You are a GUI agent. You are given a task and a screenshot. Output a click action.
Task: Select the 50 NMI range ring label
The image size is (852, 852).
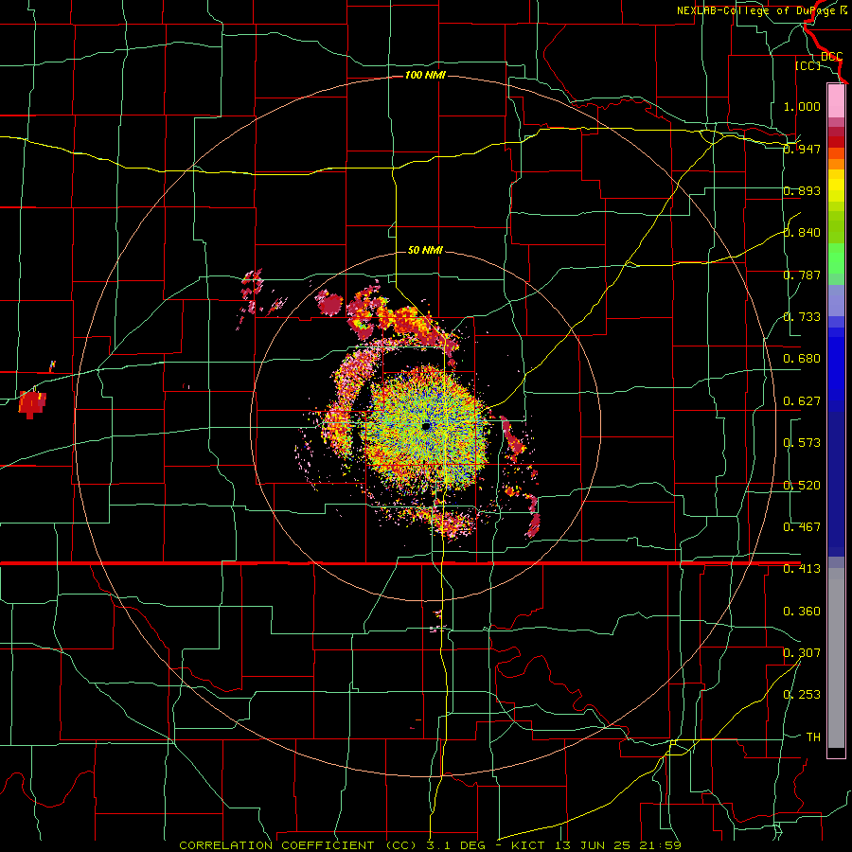[425, 250]
